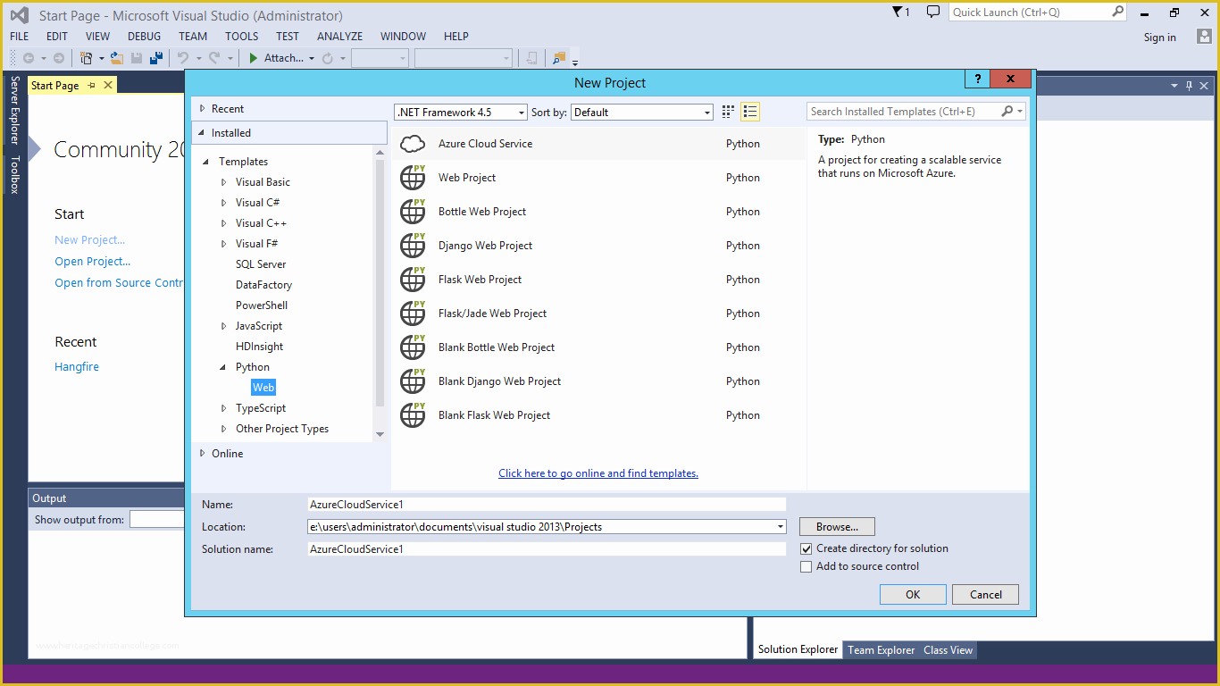Click the green Start Attach play icon
This screenshot has width=1220, height=686.
[x=254, y=58]
